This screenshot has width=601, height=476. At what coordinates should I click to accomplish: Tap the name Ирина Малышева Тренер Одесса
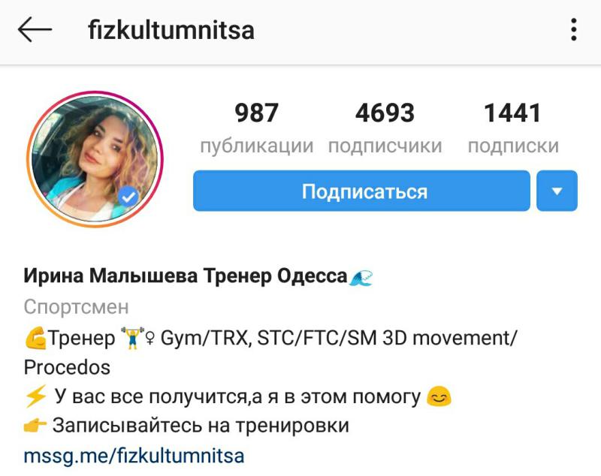[x=186, y=276]
